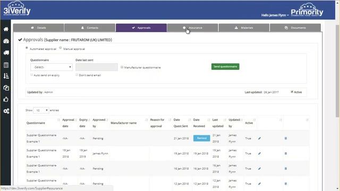Delete the row sent 21 Jan 2018
The height and width of the screenshot is (191, 340).
click(286, 138)
